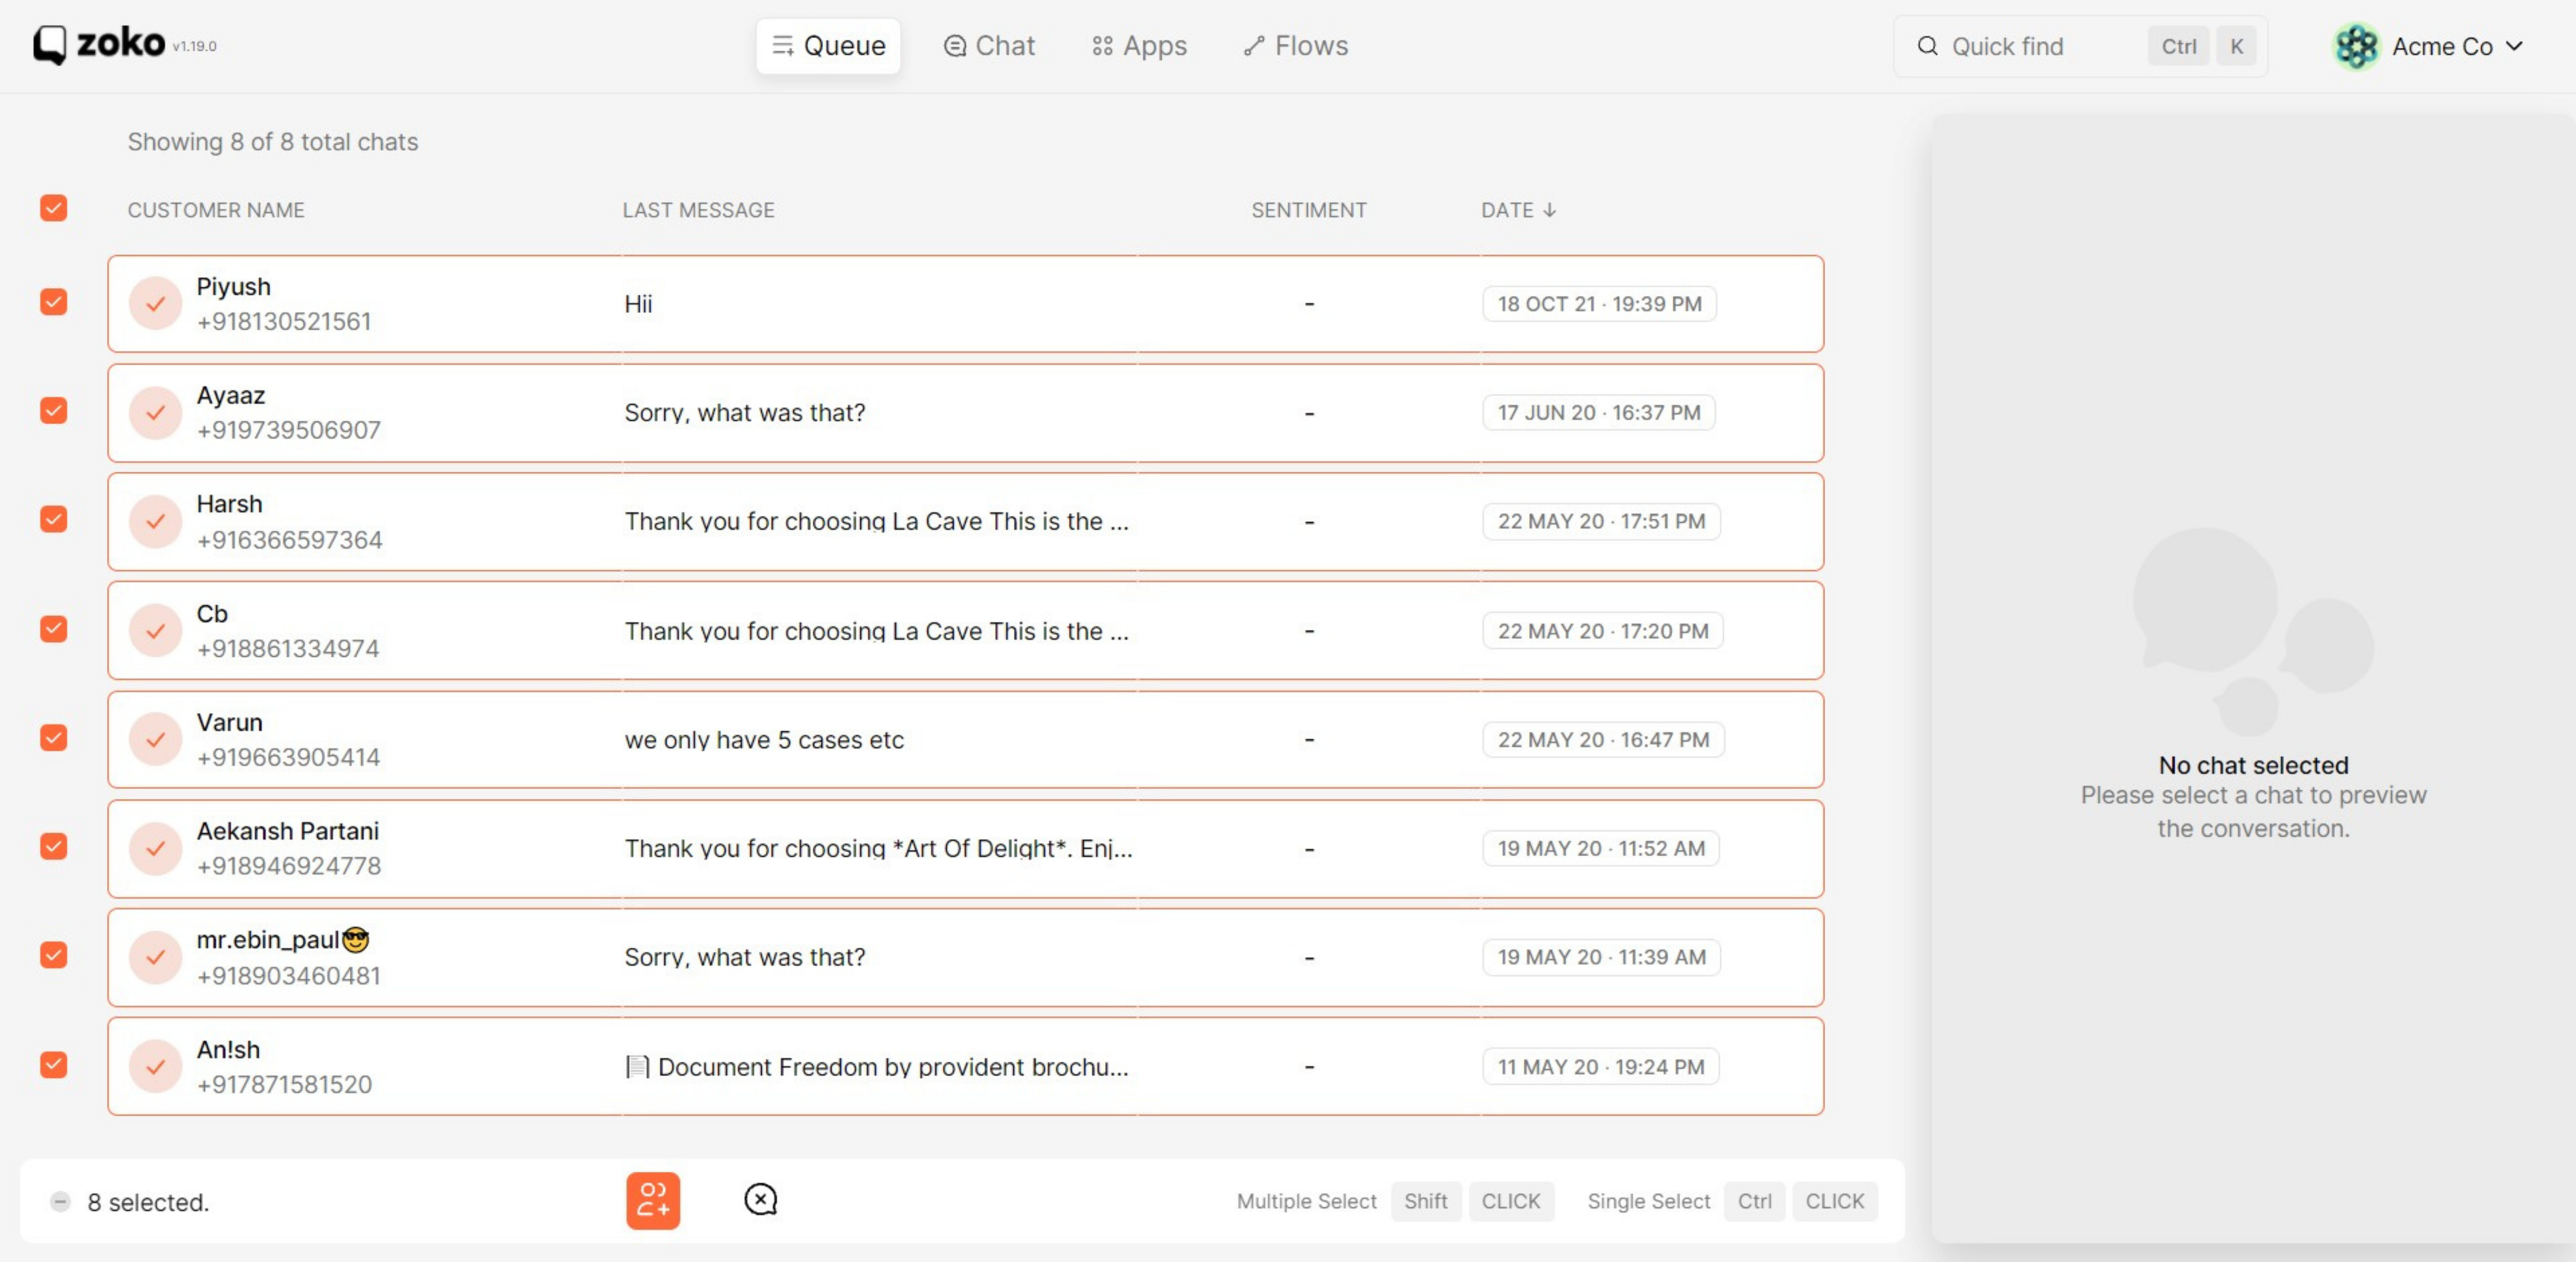Click the 19 MAY 20 · 11:52 AM date badge
The image size is (2576, 1262).
point(1600,848)
